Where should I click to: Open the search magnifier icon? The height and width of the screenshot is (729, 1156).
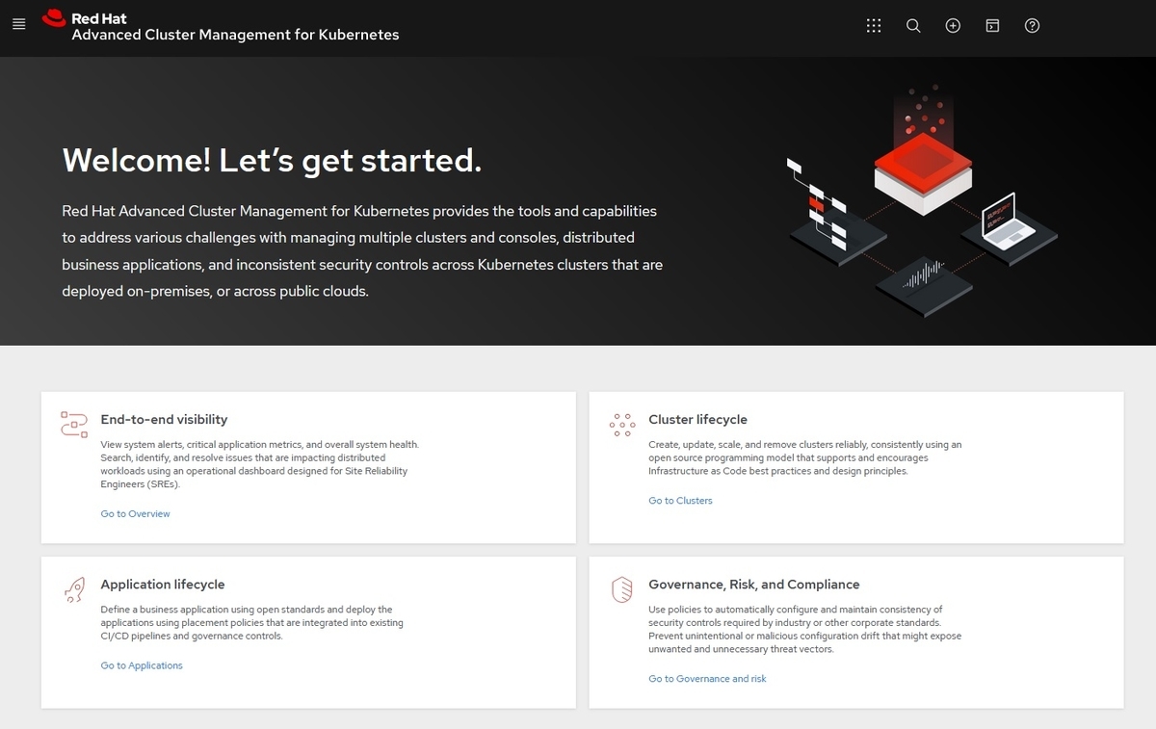(x=913, y=26)
